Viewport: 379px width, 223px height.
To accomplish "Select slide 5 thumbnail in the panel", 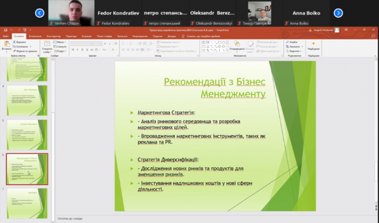I will (x=27, y=135).
